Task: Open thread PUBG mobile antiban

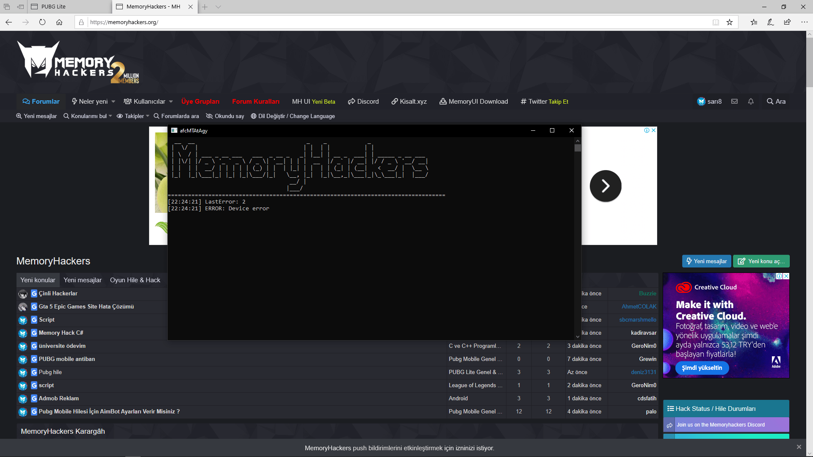Action: click(67, 359)
